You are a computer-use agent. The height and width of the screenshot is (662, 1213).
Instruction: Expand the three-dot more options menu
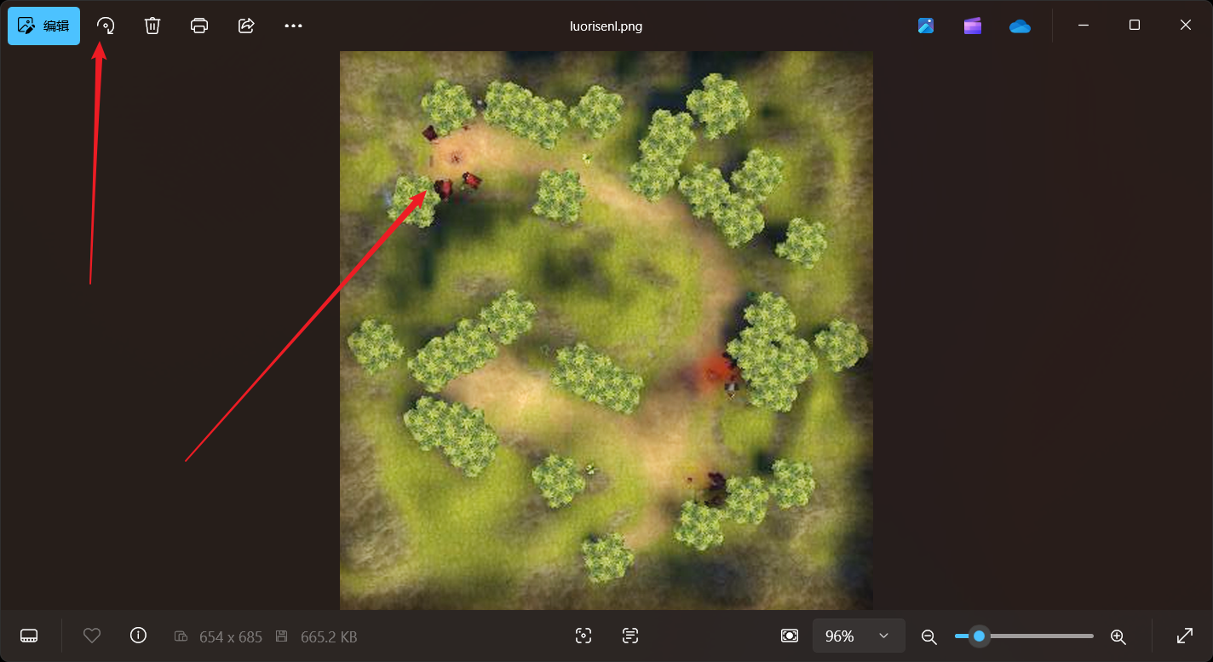[x=293, y=26]
